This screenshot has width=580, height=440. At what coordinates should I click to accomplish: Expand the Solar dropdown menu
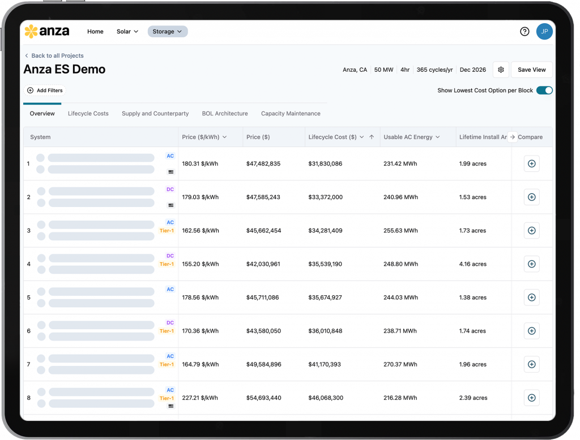[x=127, y=32]
